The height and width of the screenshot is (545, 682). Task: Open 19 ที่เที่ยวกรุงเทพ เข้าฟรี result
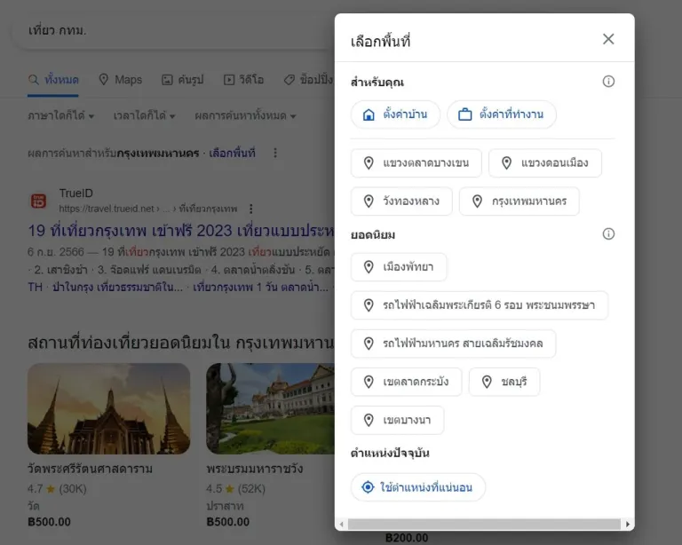pos(181,231)
